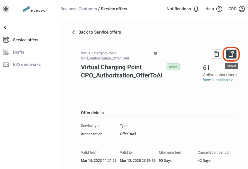The height and width of the screenshot is (169, 248).
Task: Click the info icon beside offer name
Action: (x=155, y=53)
